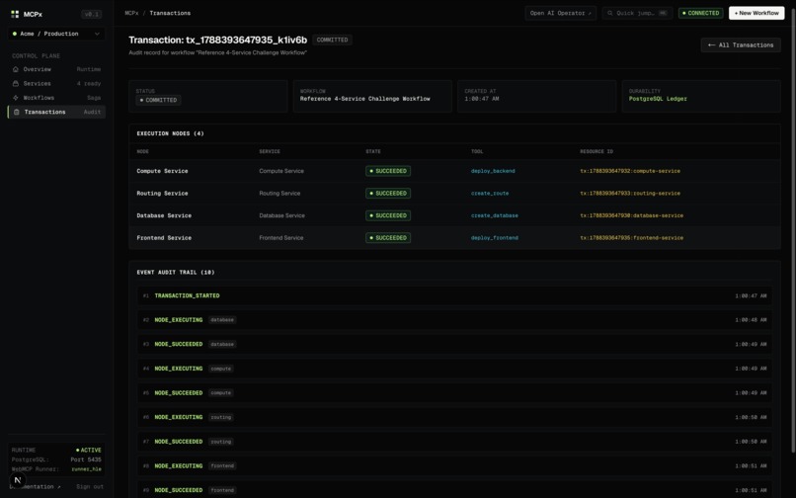796x498 pixels.
Task: Open the deploy_backend tool link
Action: pos(493,171)
